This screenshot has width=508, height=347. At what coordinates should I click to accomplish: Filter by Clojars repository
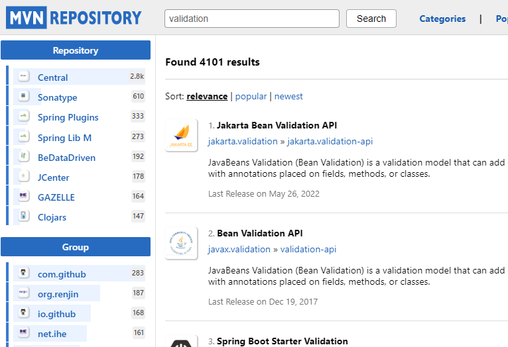pos(52,217)
